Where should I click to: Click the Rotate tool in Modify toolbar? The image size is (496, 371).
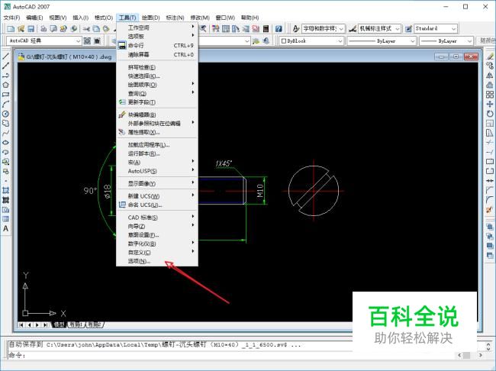pyautogui.click(x=490, y=114)
